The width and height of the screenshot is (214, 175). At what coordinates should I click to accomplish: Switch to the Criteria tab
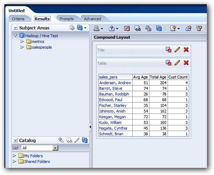click(18, 19)
